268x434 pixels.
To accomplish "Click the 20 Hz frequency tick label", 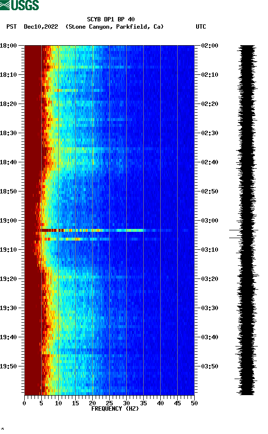I will [x=92, y=403].
